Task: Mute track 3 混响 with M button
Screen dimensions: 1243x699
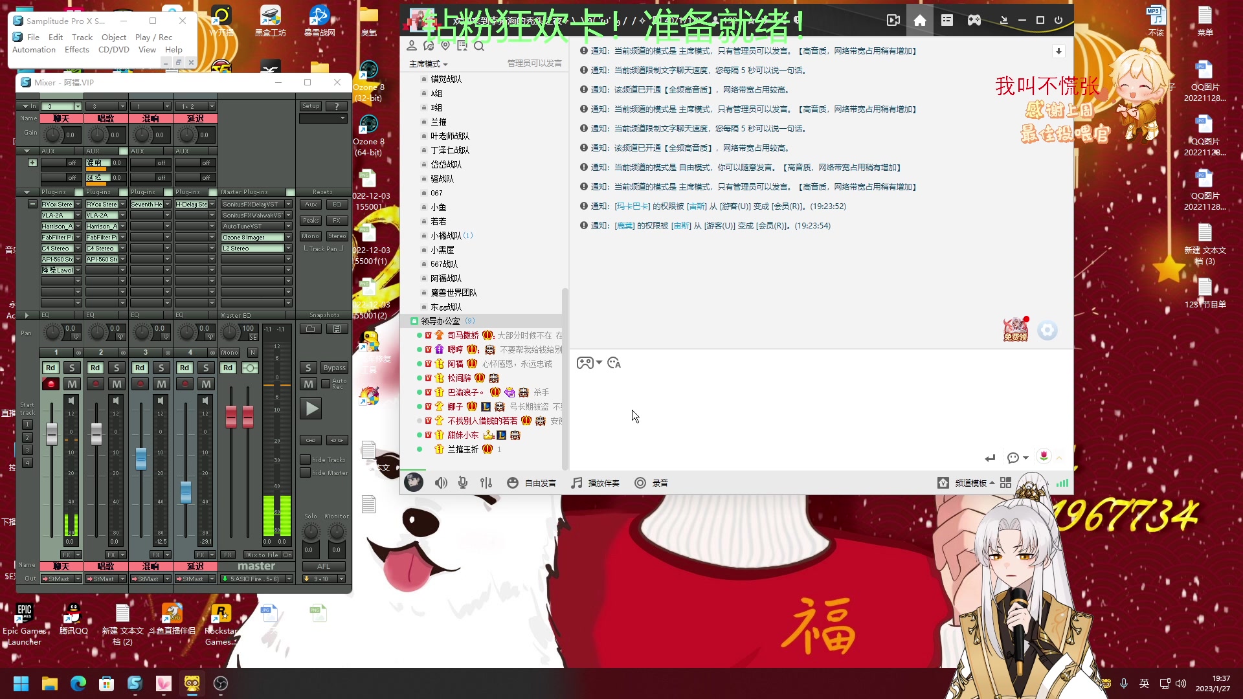Action: (x=161, y=384)
